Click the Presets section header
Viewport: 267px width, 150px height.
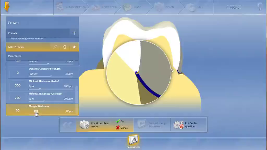[38, 33]
